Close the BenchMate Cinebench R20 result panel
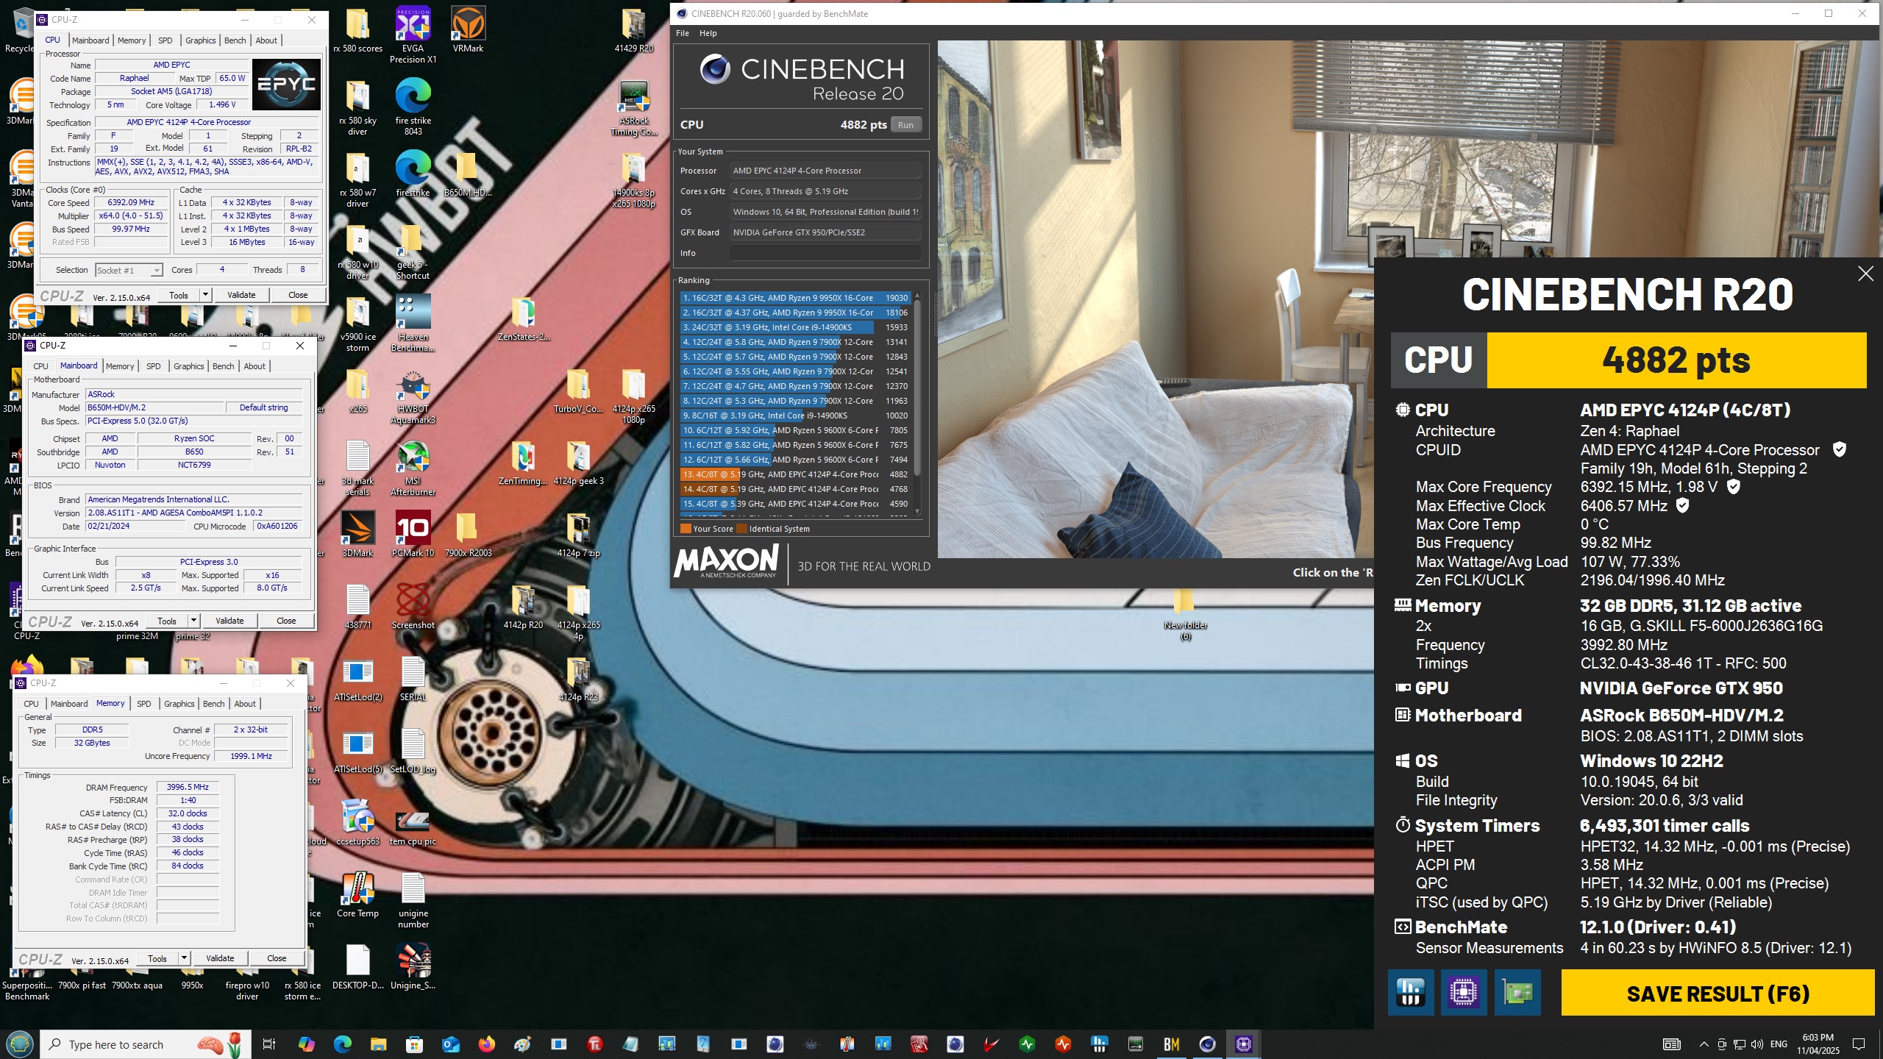Viewport: 1883px width, 1059px height. [x=1865, y=274]
